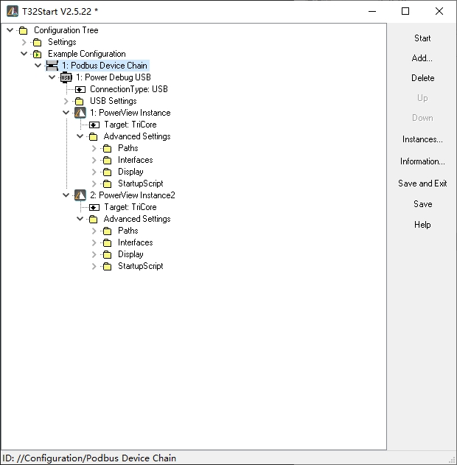Screen dimensions: 457x465
Task: Click the first Target: TriCore selector icon
Action: click(x=94, y=125)
